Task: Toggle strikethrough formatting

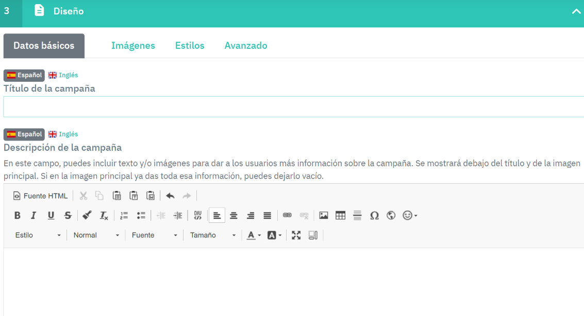Action: coord(68,216)
